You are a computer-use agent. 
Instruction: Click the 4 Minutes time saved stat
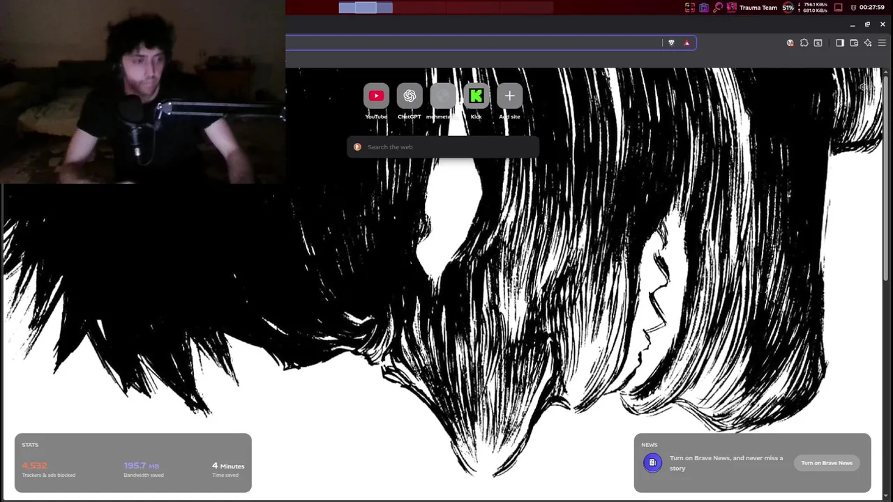coord(228,469)
